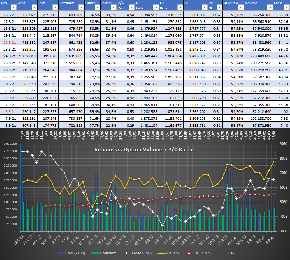Select Close cell 33,82
The width and height of the screenshot is (290, 260).
click(x=282, y=35)
